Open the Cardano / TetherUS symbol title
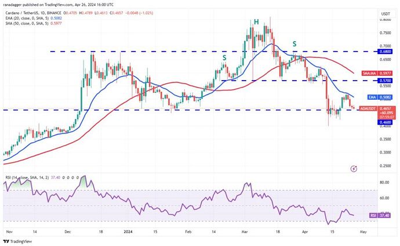400x246 pixels. click(34, 13)
